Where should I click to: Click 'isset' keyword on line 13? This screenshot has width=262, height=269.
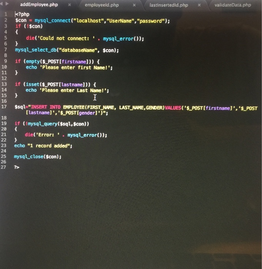pyautogui.click(x=32, y=84)
